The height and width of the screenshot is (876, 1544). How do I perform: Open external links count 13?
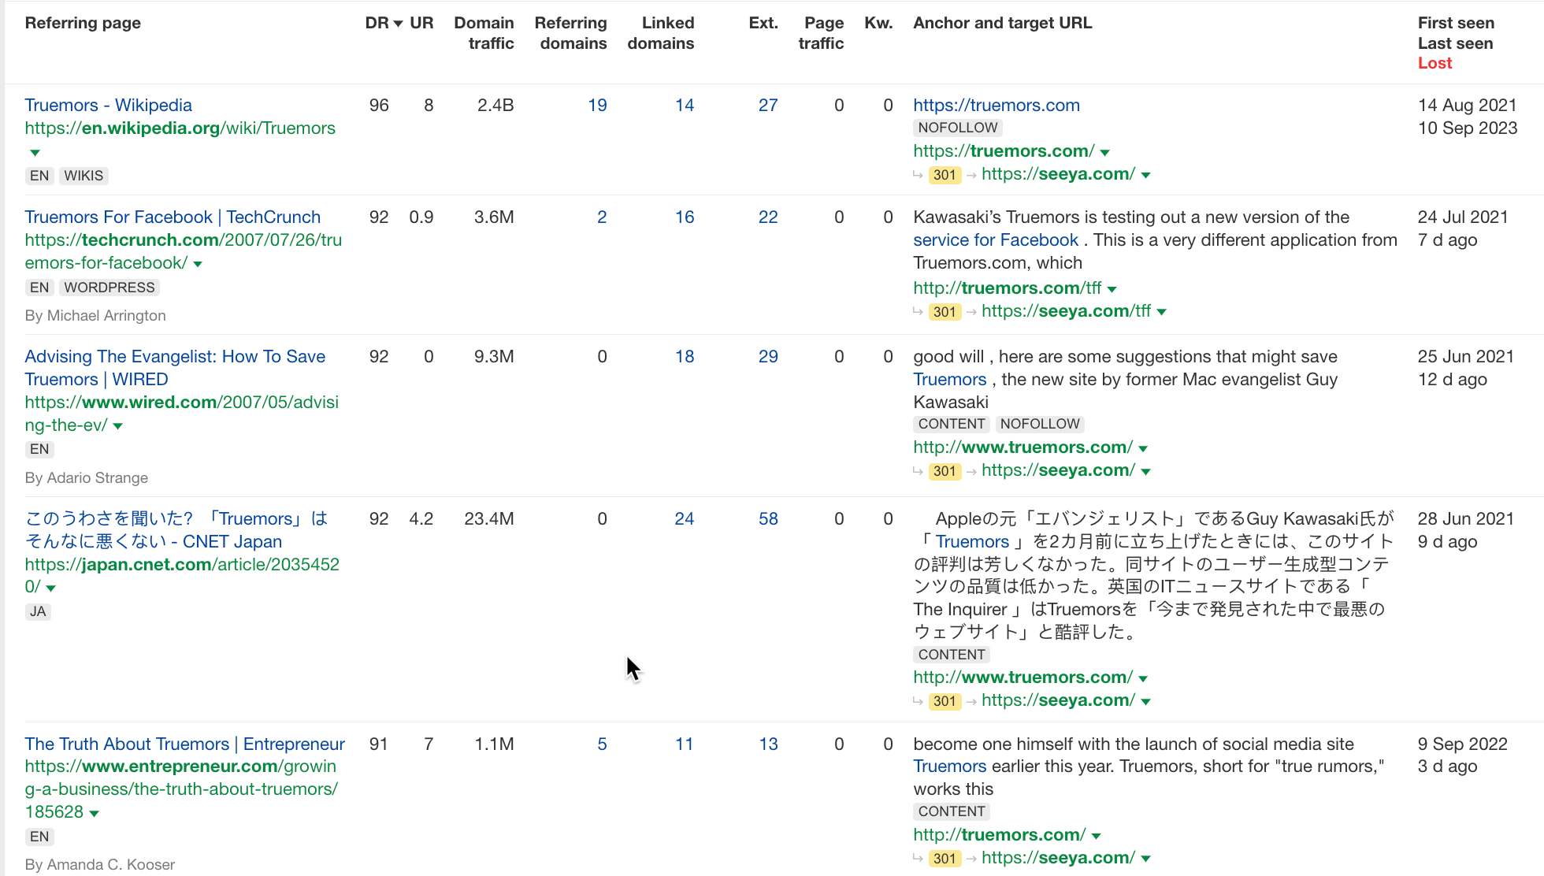768,744
